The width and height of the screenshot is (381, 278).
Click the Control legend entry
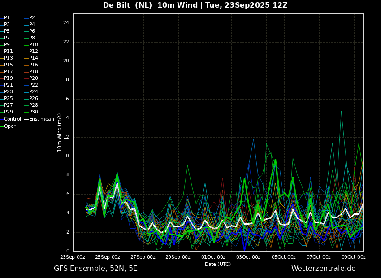tap(12, 119)
